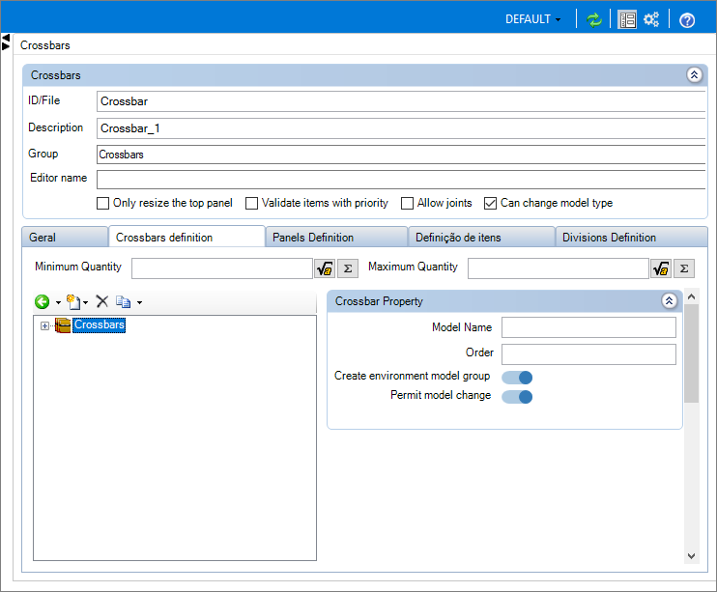Click sigma button for Maximum Quantity
The height and width of the screenshot is (592, 717).
click(x=684, y=268)
